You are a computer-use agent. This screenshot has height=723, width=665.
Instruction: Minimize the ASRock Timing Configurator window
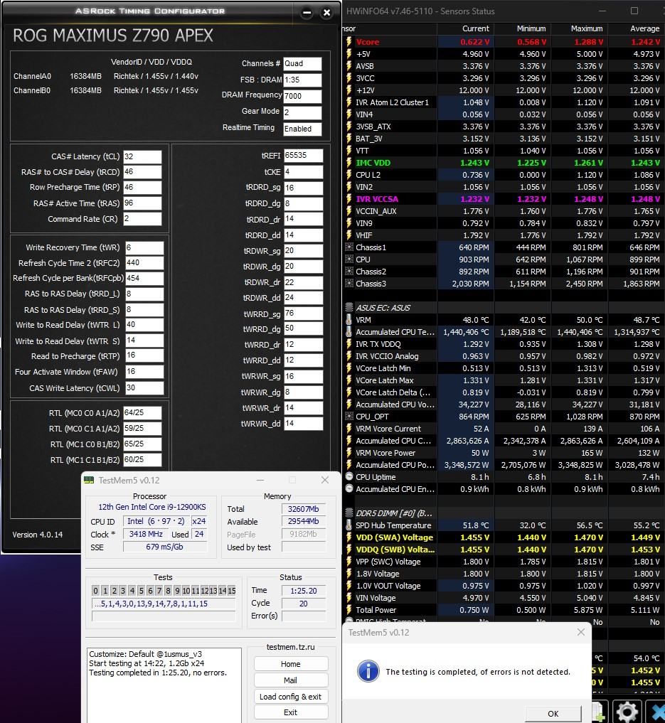click(x=307, y=13)
